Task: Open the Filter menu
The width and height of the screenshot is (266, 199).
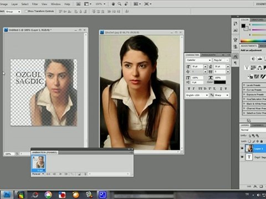Action: (35, 4)
